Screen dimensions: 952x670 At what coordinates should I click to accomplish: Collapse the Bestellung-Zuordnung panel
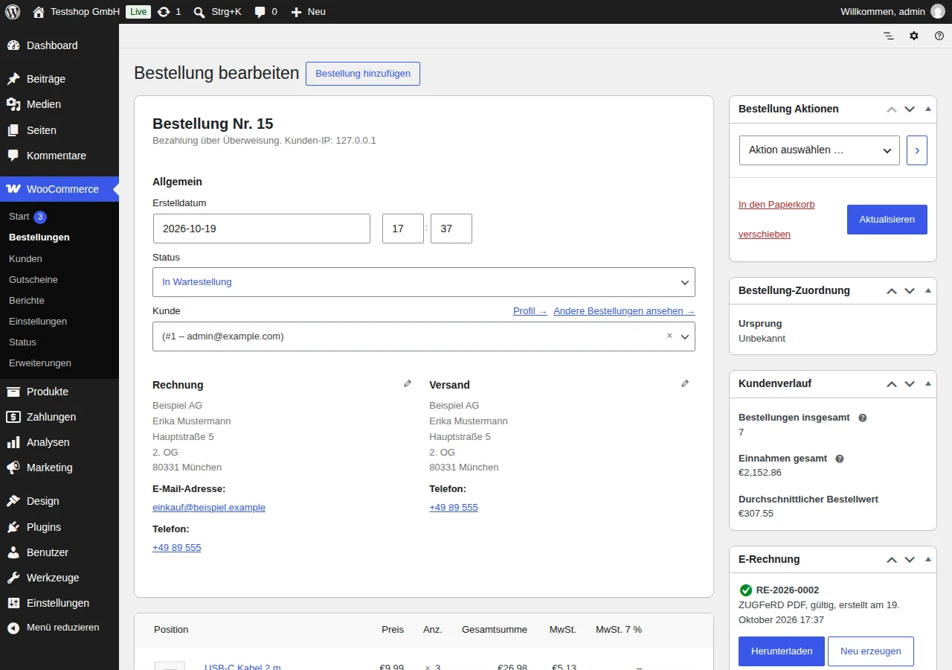(x=928, y=290)
